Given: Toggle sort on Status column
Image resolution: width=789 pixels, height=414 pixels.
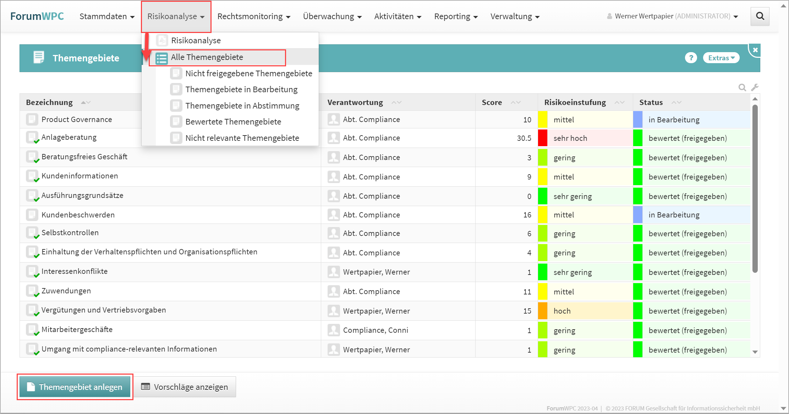Looking at the screenshot, I should coord(676,103).
